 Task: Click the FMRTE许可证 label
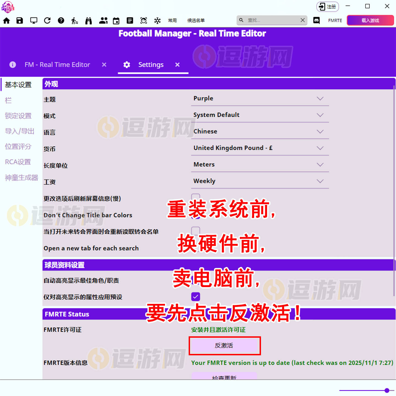pos(62,330)
